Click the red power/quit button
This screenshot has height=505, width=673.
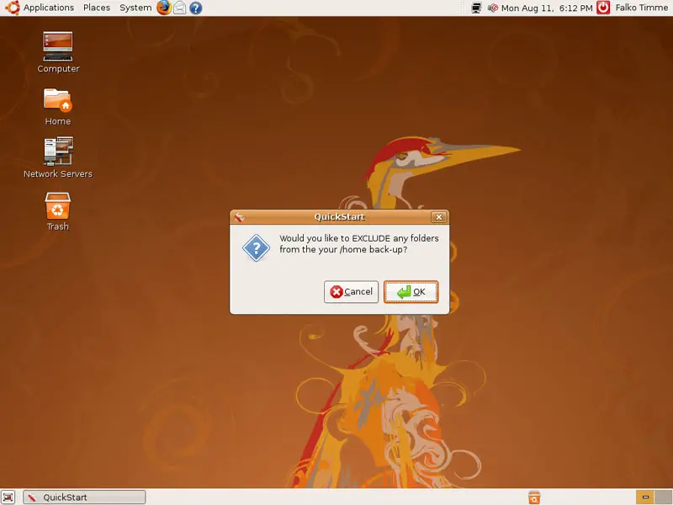[x=603, y=8]
